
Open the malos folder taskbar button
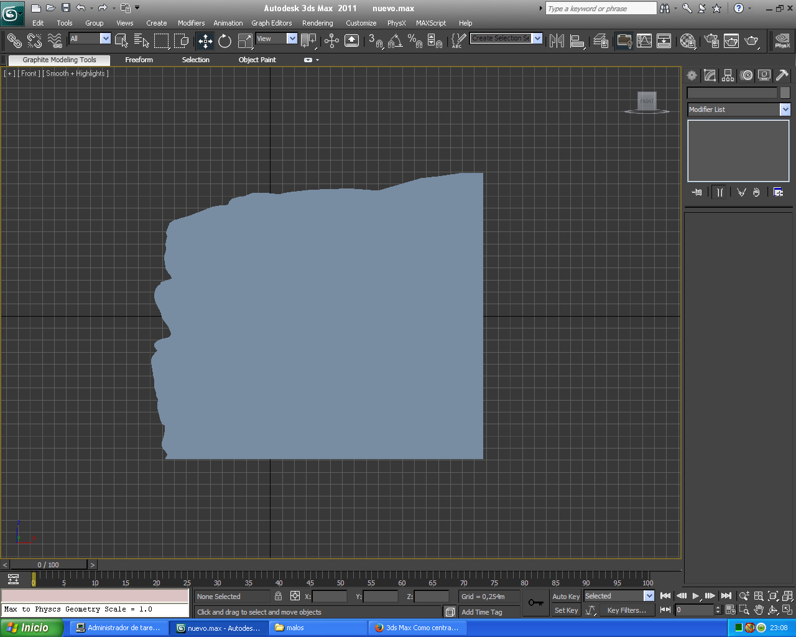(x=317, y=628)
